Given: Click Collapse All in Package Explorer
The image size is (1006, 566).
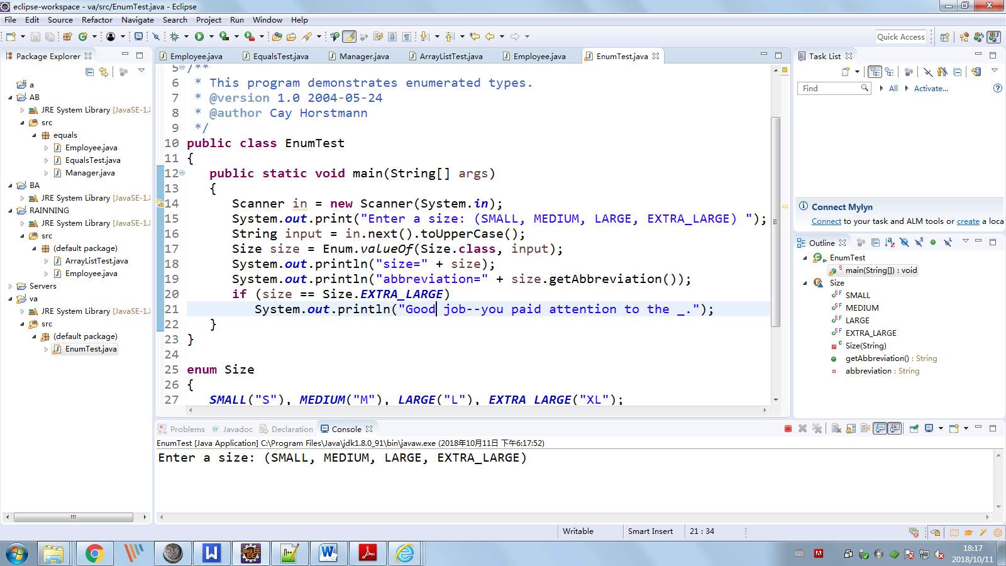Looking at the screenshot, I should [x=90, y=72].
